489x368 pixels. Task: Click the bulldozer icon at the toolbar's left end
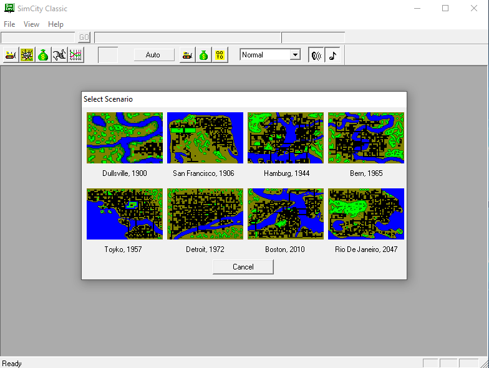click(x=11, y=55)
